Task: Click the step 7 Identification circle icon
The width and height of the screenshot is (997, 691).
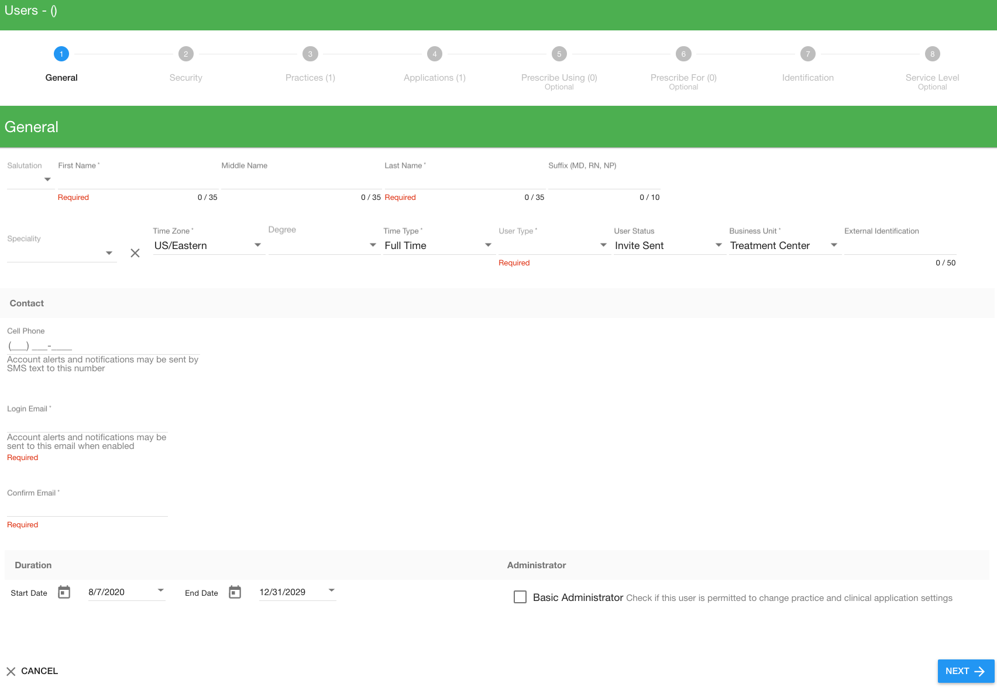Action: coord(808,54)
